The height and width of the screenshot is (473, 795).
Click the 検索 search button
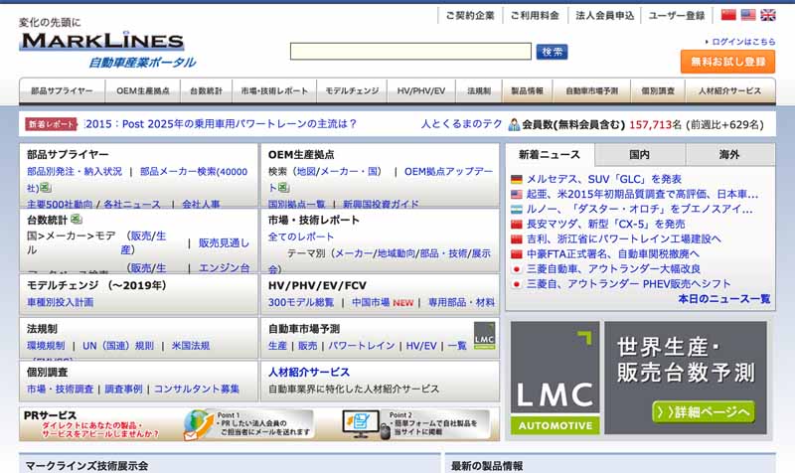(x=552, y=52)
